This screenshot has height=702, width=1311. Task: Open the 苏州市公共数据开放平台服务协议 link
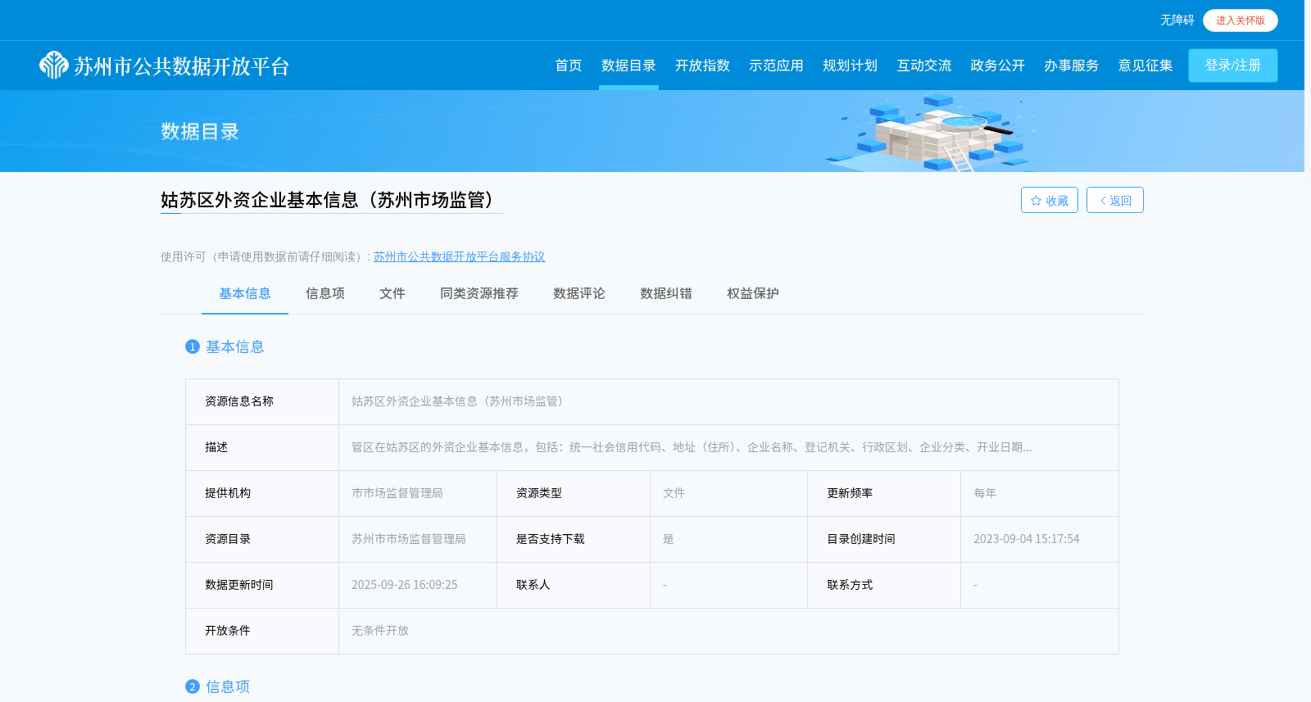[x=459, y=256]
